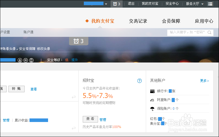Expand the account name dropdown arrow
This screenshot has width=219, height=137.
[106, 4]
